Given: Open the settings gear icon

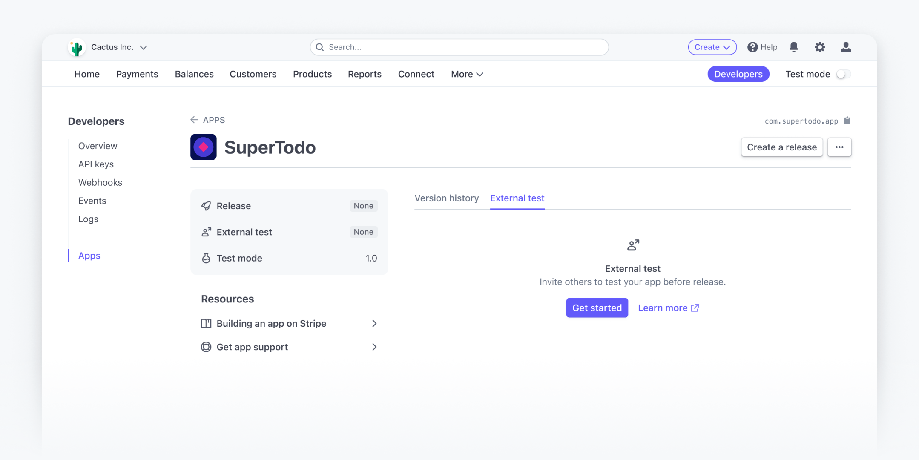Looking at the screenshot, I should [820, 47].
